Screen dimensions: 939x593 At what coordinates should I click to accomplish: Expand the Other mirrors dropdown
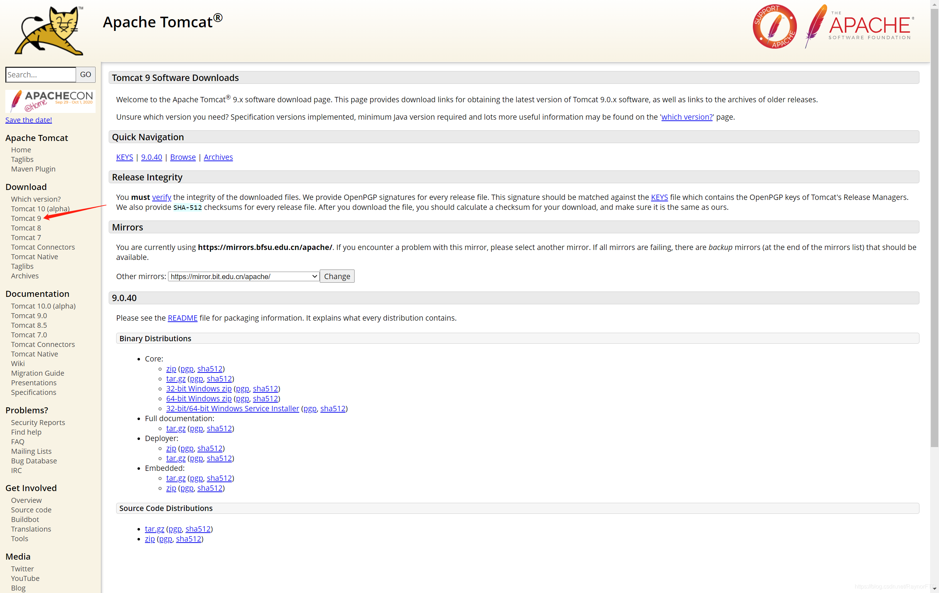(x=243, y=276)
